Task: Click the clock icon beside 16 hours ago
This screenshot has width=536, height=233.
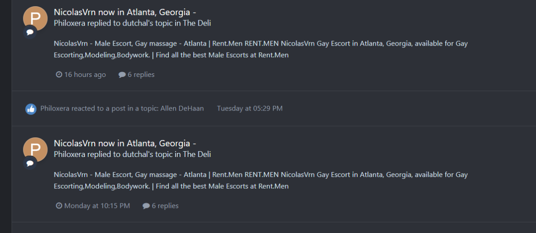Action: point(59,75)
